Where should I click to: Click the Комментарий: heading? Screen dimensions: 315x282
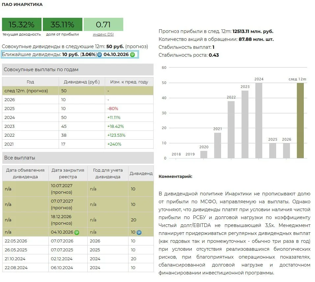pos(175,177)
